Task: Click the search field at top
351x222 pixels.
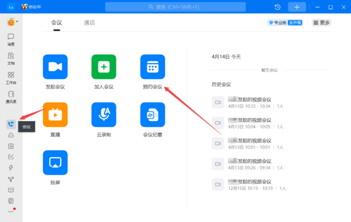Action: click(175, 7)
